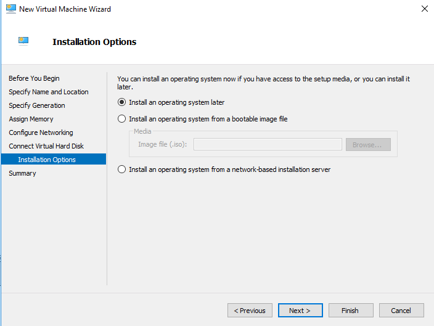Viewport: 434px width, 326px height.
Task: Select the highlighted Installation Options step
Action: (x=54, y=159)
